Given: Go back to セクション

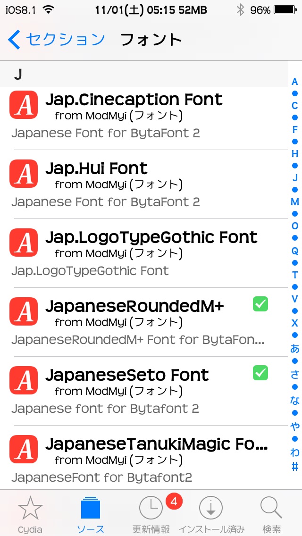Looking at the screenshot, I should (56, 39).
